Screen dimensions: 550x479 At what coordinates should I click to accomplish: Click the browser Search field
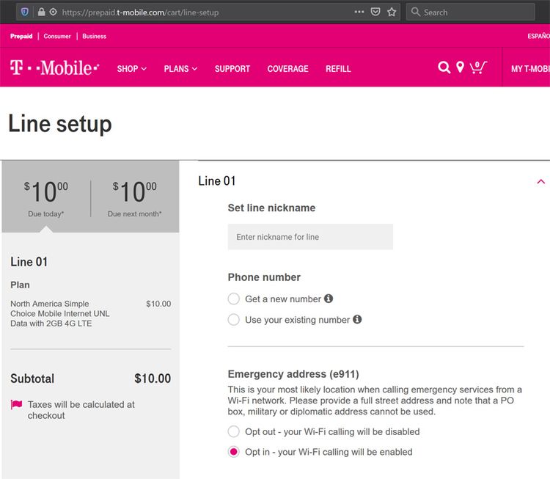click(x=470, y=12)
